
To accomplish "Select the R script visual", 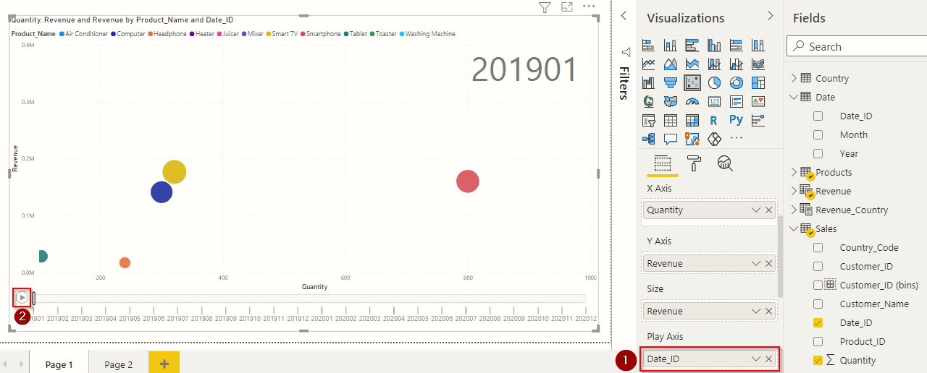I will coord(714,121).
